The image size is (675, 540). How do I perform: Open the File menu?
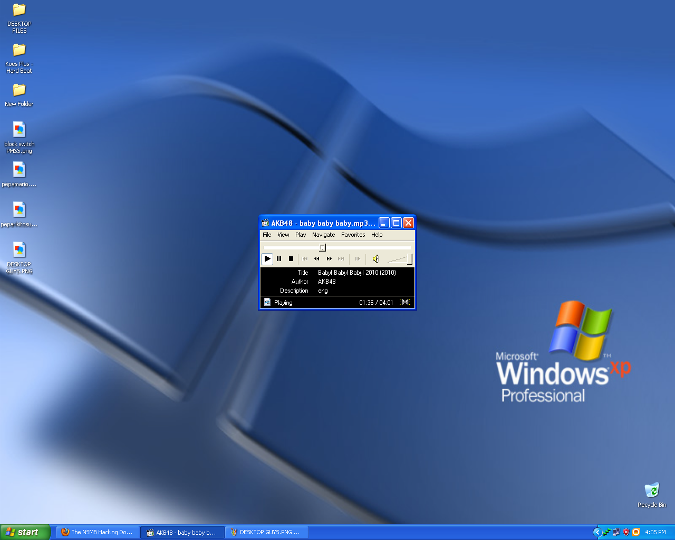267,235
